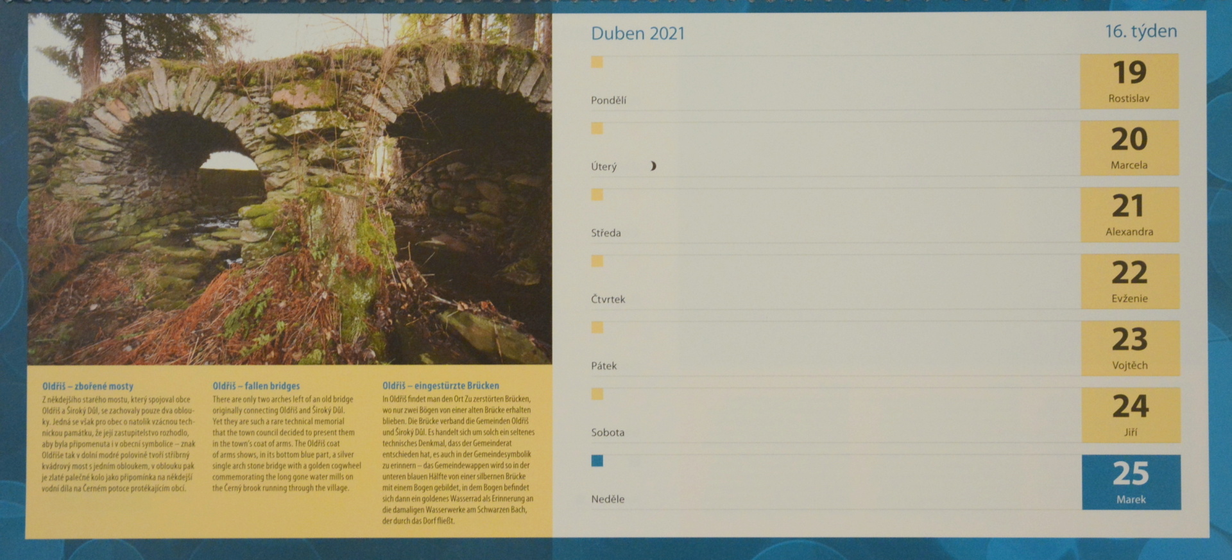Viewport: 1232px width, 560px height.
Task: Click the yellow square marker above Čtvrtek
Action: (x=597, y=261)
